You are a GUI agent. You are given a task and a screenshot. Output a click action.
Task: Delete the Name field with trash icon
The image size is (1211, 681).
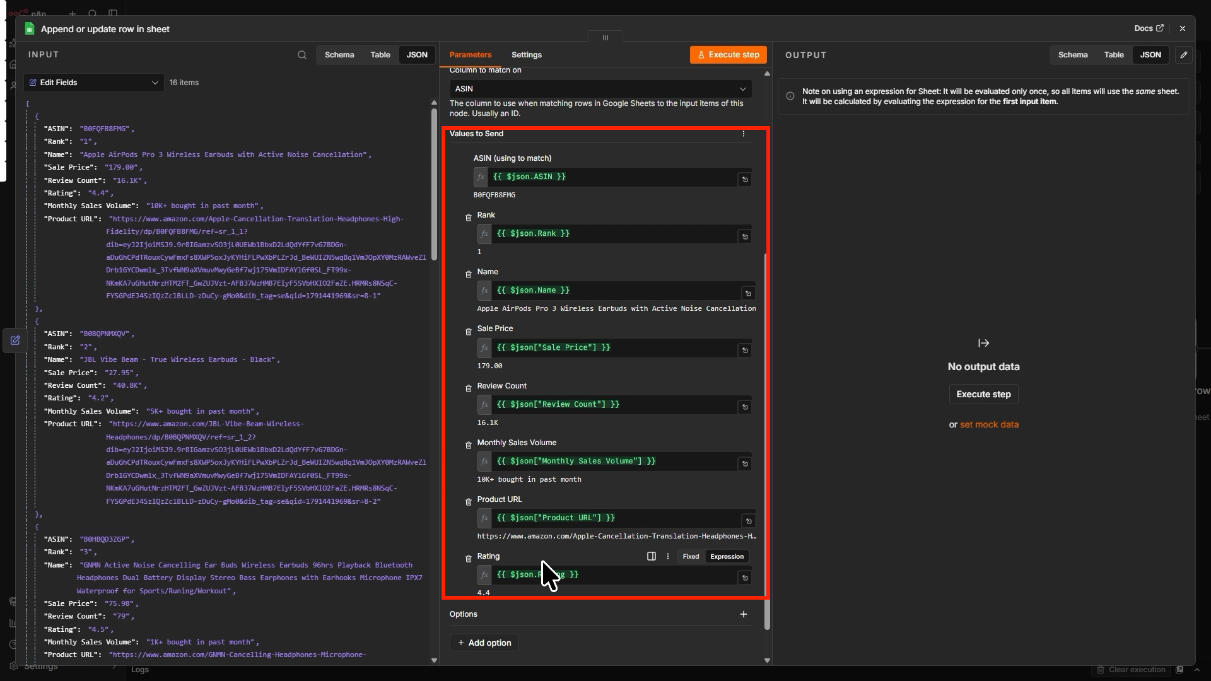coord(469,274)
